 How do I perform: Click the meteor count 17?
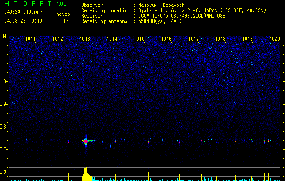66,21
